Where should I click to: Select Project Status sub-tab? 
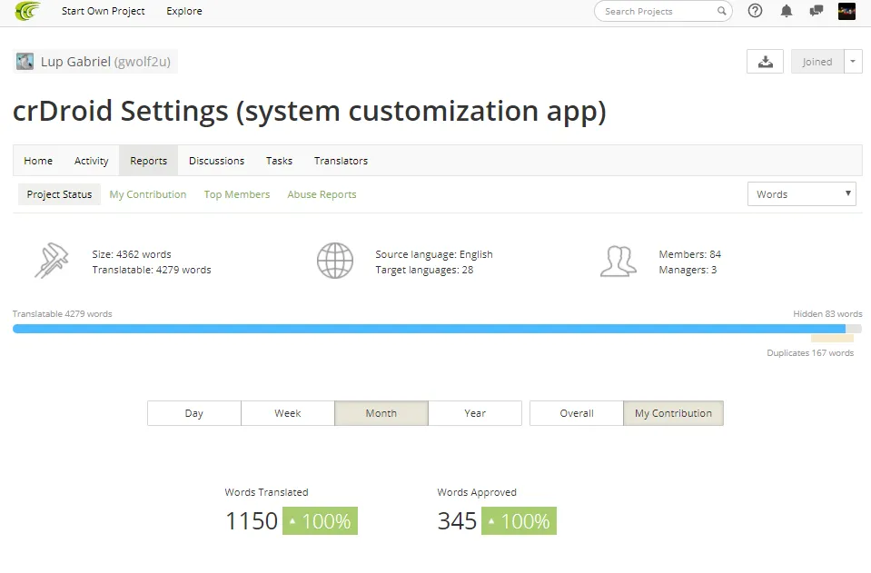pos(59,194)
